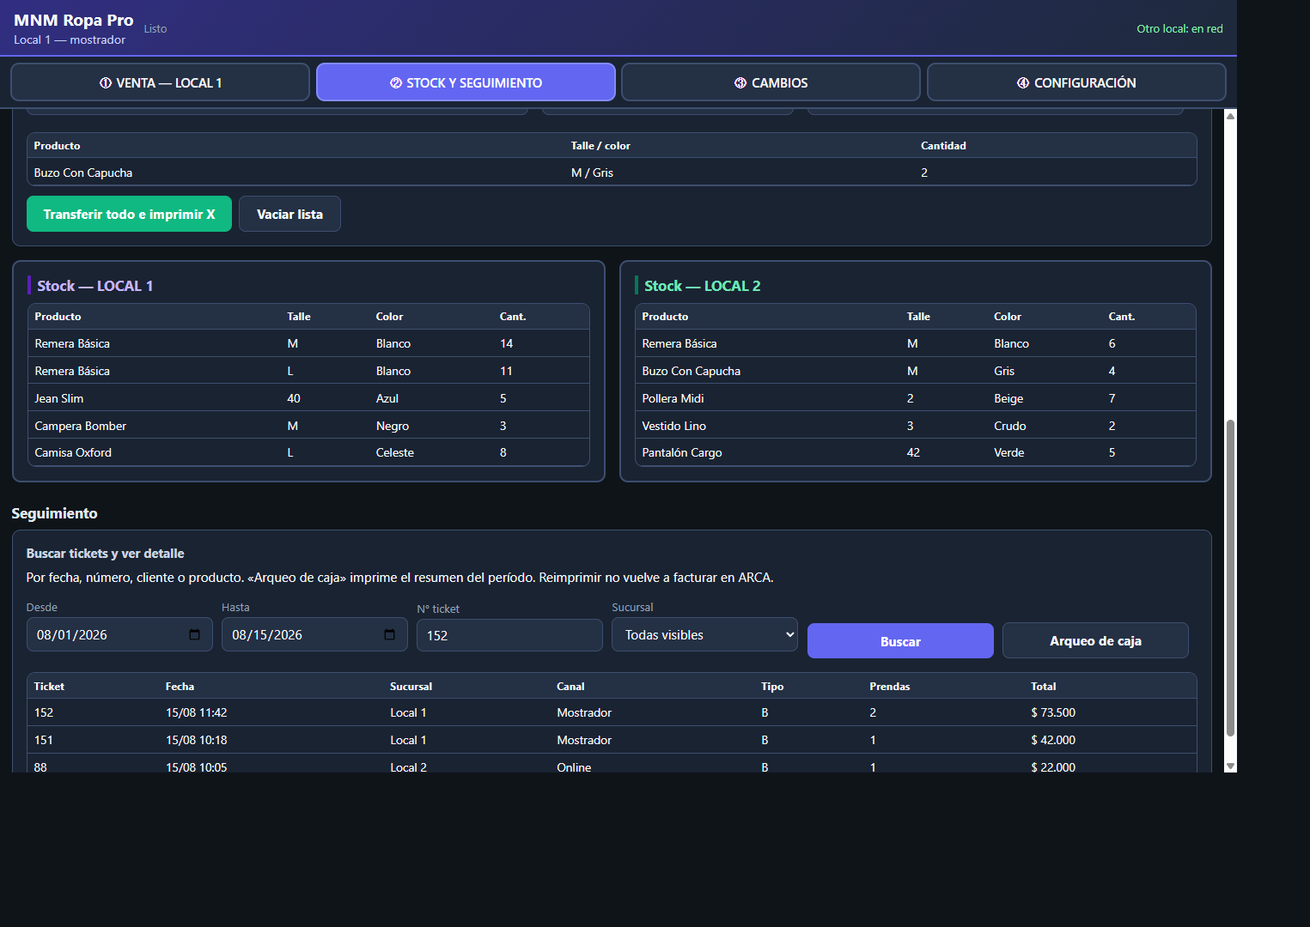Click the icon on the CAMBIOS tab
Viewport: 1310px width, 927px height.
[740, 83]
